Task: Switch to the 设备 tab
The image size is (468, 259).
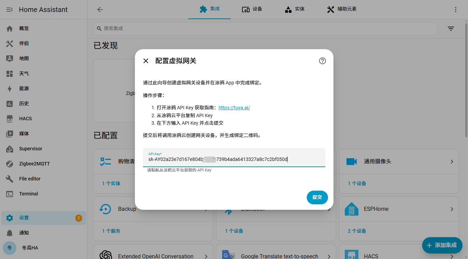Action: (252, 9)
